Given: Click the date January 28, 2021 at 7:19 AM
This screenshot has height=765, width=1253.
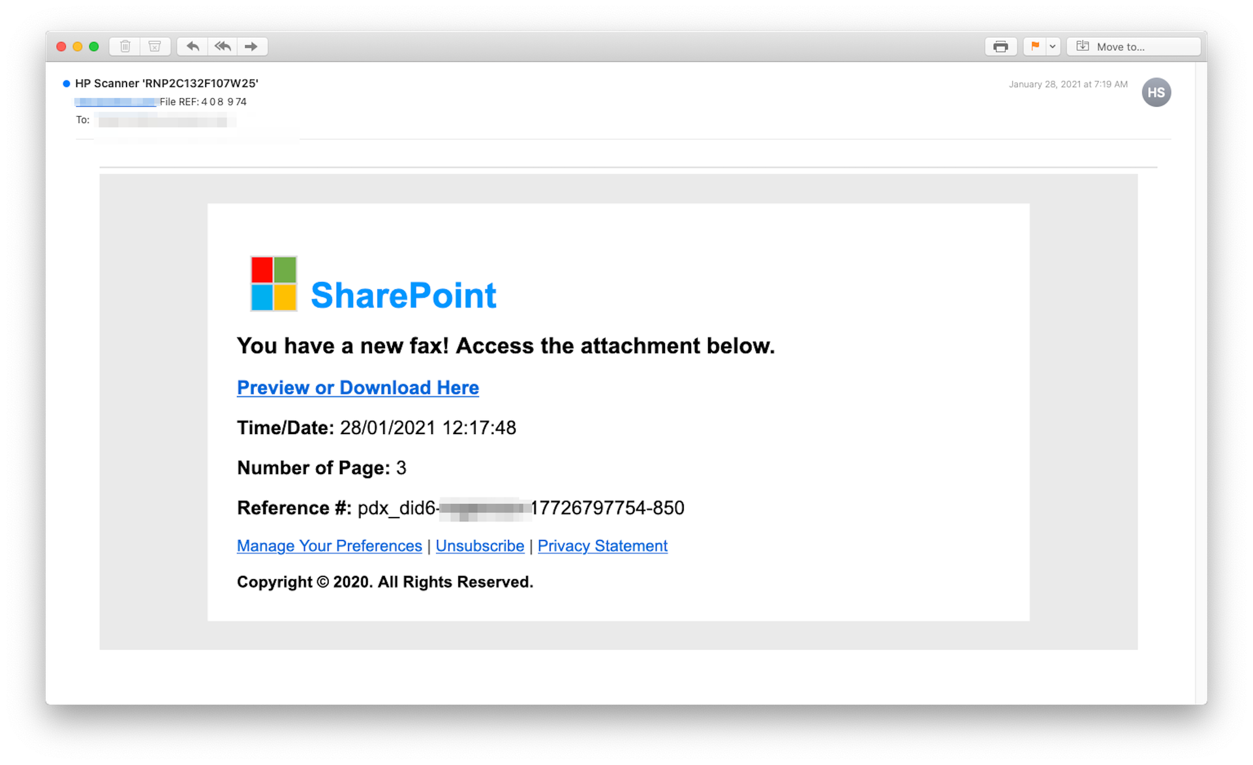Looking at the screenshot, I should tap(1068, 84).
